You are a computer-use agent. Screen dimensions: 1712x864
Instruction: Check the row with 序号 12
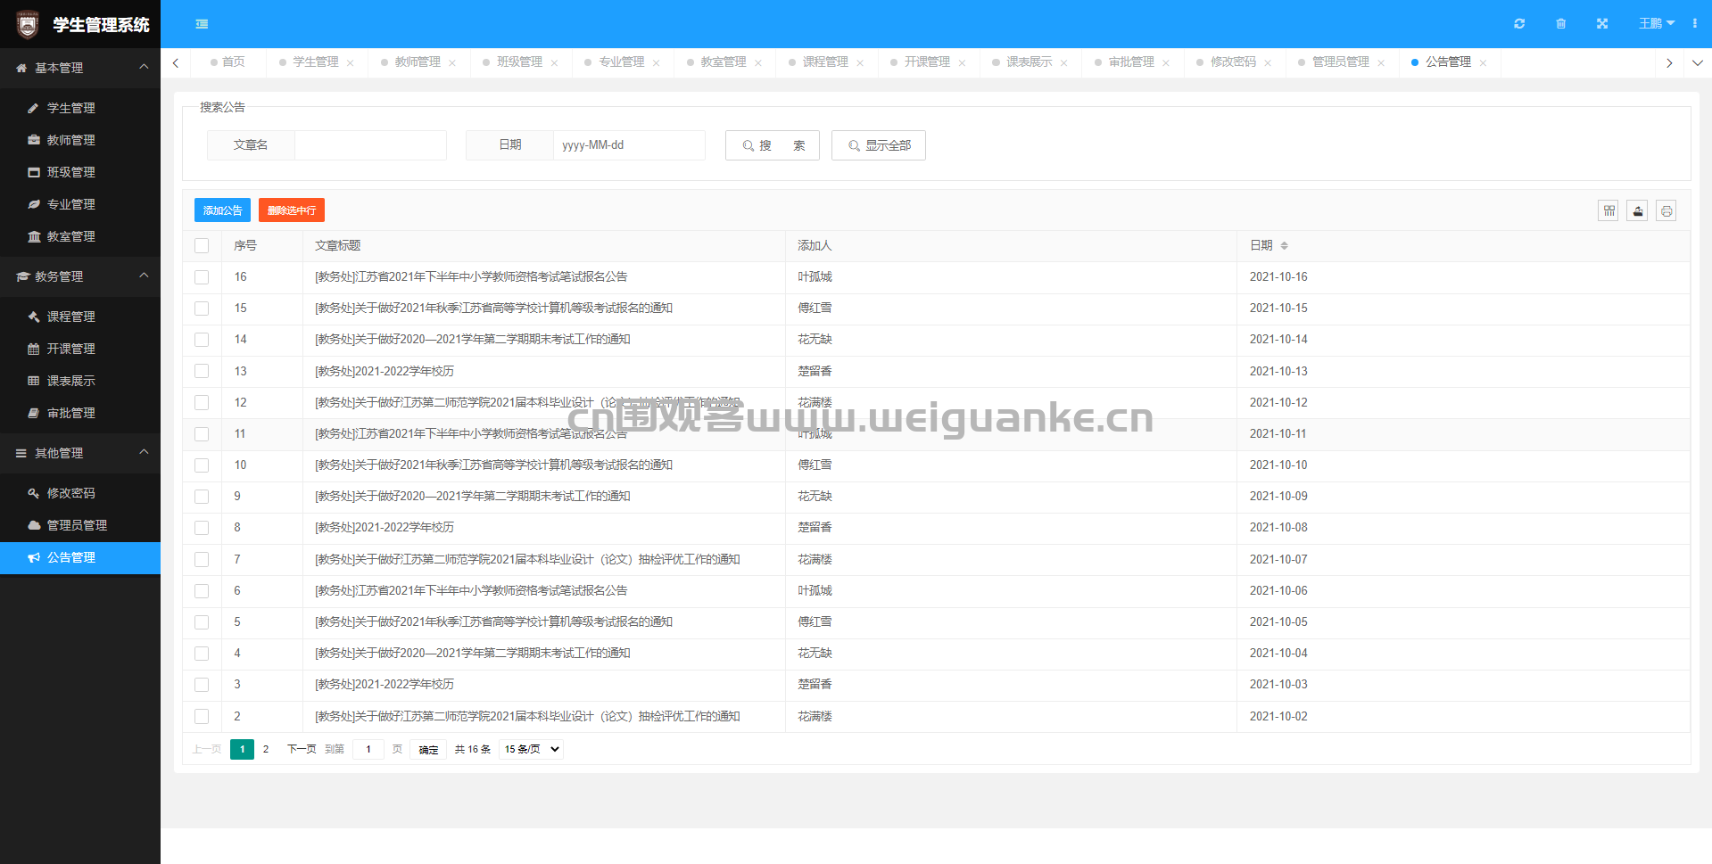202,402
